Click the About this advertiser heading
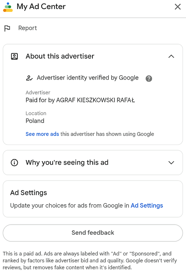186x271 pixels. (x=60, y=56)
